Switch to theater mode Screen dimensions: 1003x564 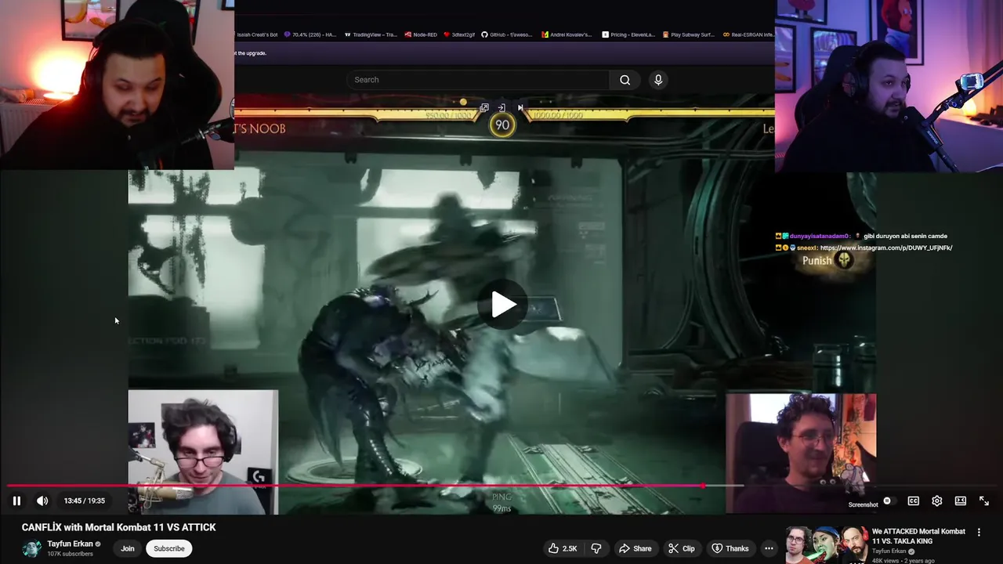click(x=961, y=501)
